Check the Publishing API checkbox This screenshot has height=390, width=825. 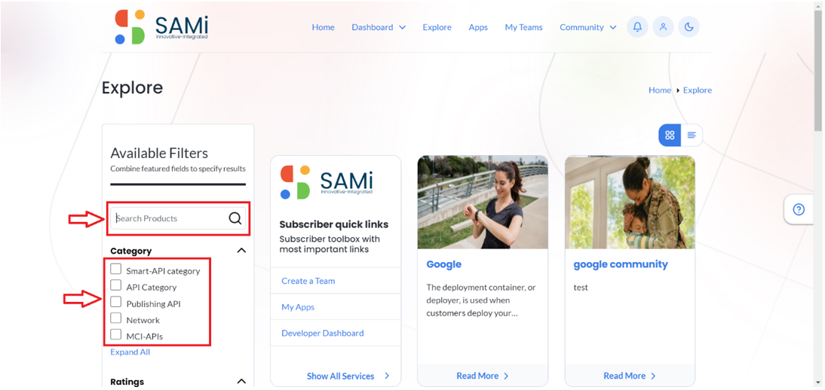(x=115, y=302)
